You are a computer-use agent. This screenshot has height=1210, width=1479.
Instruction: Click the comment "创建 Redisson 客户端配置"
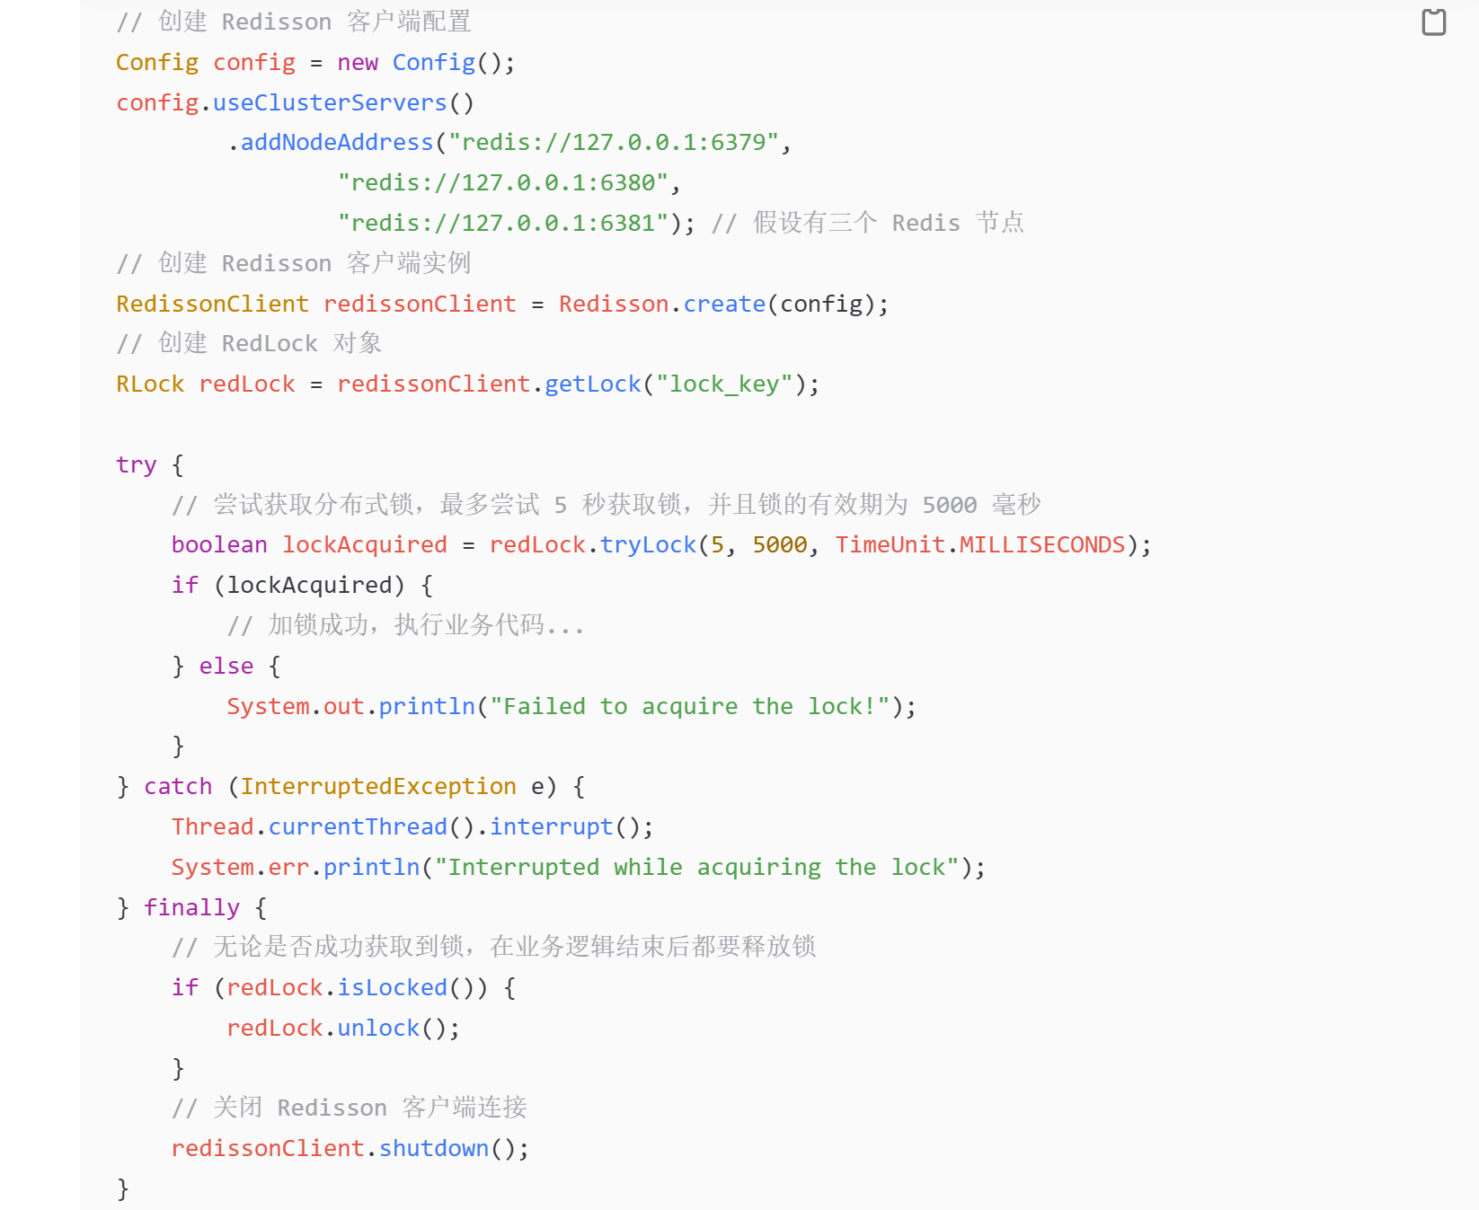314,22
